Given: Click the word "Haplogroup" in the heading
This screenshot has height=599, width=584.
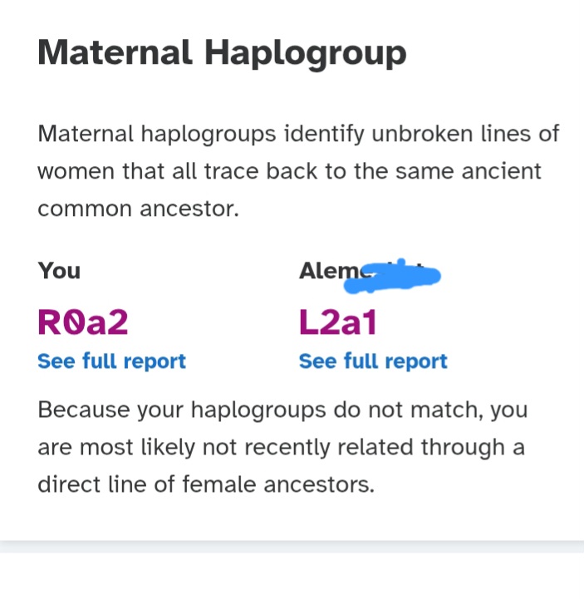Looking at the screenshot, I should [x=306, y=55].
